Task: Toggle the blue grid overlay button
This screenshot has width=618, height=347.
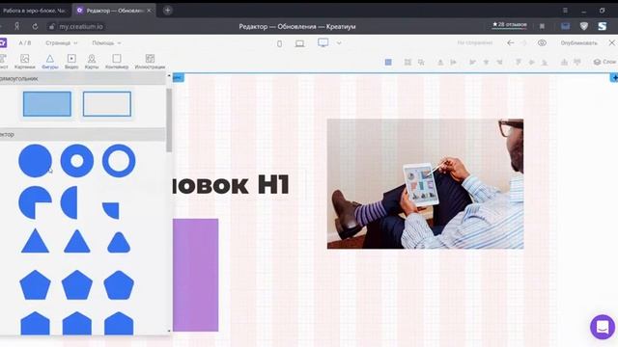Action: (388, 62)
